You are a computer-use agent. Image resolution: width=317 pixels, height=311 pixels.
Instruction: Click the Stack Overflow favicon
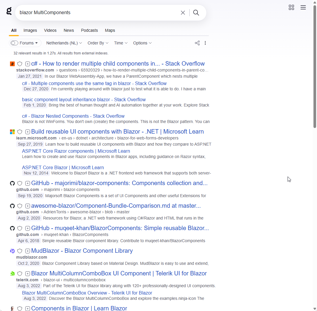[x=12, y=64]
